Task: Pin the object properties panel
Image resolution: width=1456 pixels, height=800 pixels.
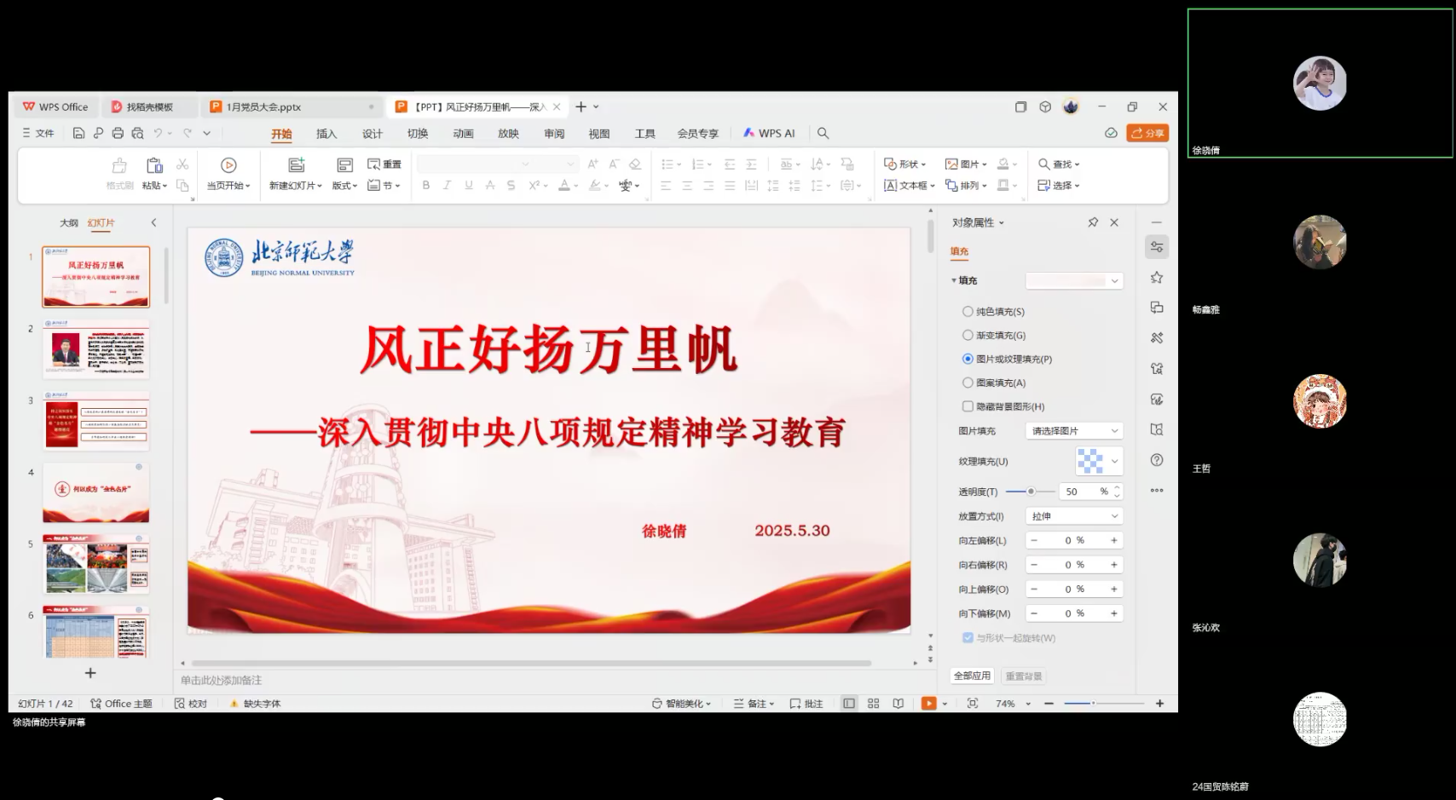Action: 1093,222
